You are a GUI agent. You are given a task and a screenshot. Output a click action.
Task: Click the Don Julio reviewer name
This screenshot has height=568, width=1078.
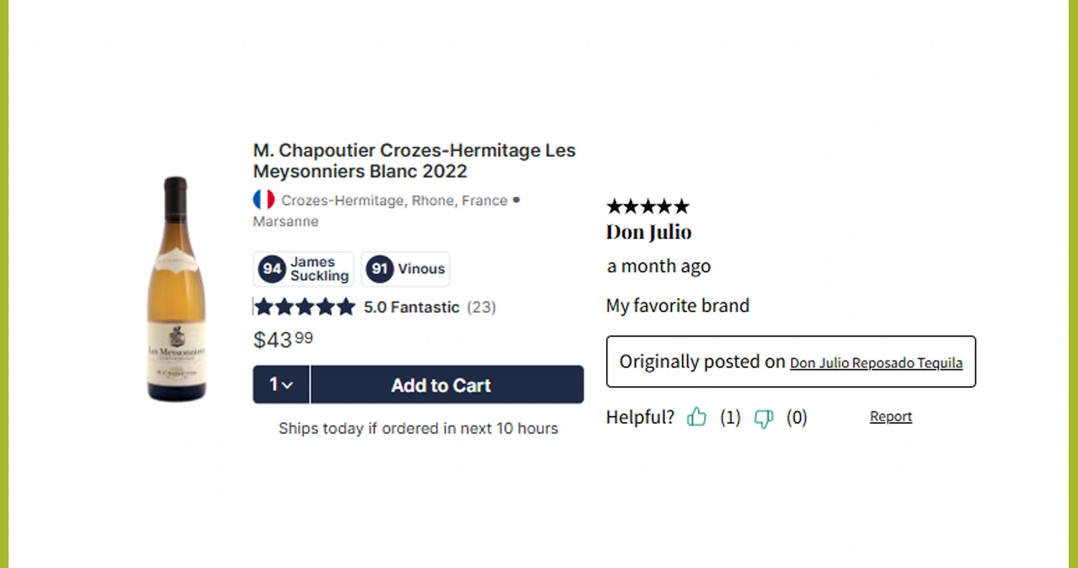648,232
